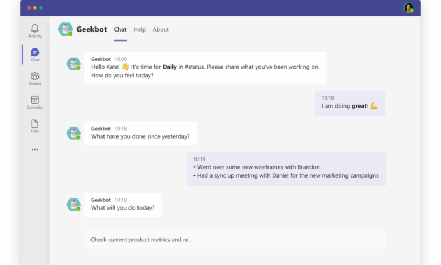Show more apps via ellipsis icon
The width and height of the screenshot is (441, 265).
pyautogui.click(x=35, y=149)
